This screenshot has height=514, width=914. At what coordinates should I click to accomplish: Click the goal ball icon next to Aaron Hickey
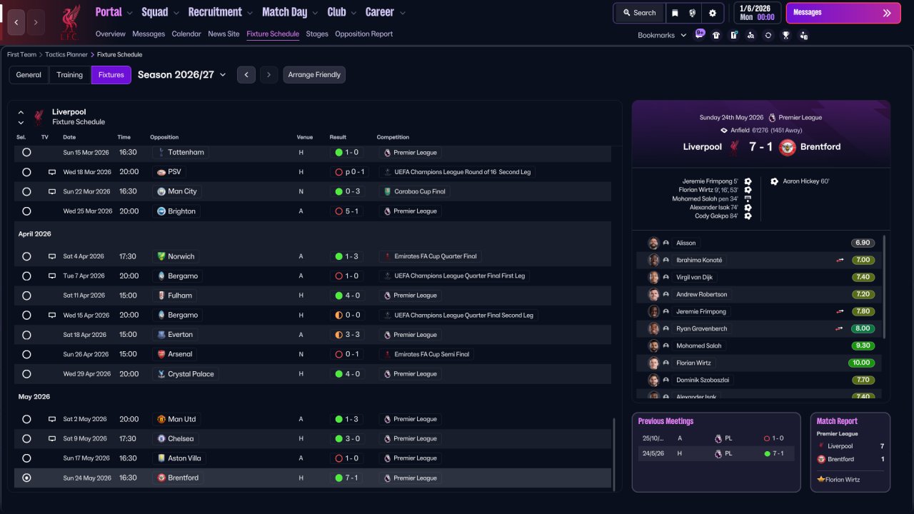point(774,181)
